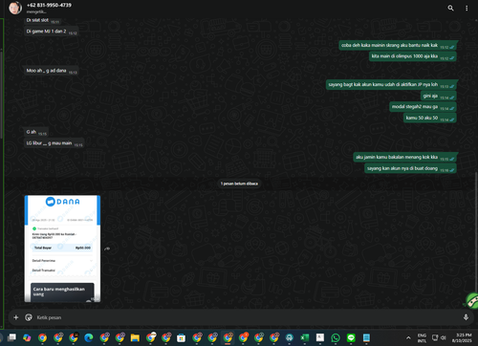Click the green ninja floating icon
The image size is (478, 346).
coord(471,301)
